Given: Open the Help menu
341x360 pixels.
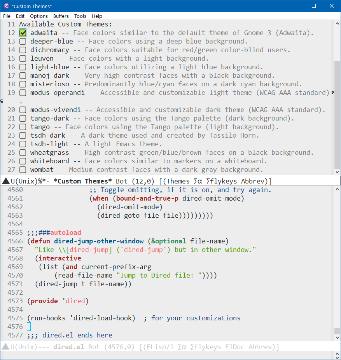Looking at the screenshot, I should pyautogui.click(x=97, y=16).
